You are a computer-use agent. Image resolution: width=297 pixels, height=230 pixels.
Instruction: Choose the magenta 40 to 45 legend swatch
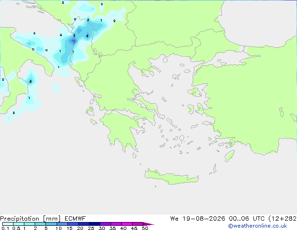click(127, 224)
